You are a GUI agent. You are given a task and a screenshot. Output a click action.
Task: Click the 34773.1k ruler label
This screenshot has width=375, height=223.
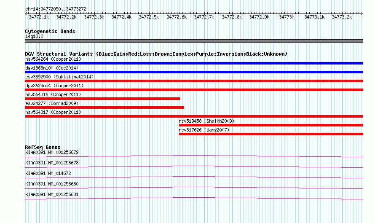314,17
